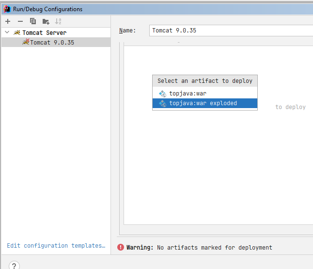Click the Tomcat 9.0.35 broken config icon
The height and width of the screenshot is (269, 313).
point(26,42)
